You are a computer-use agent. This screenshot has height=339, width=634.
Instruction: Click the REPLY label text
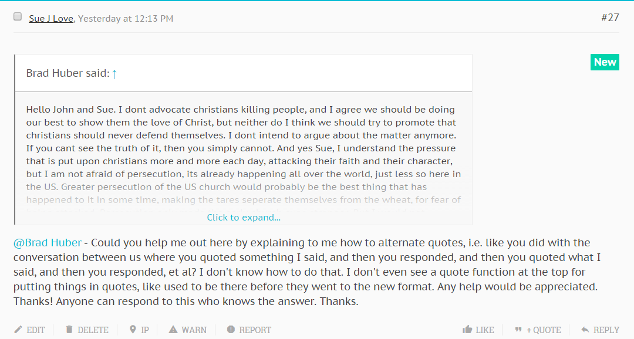606,330
